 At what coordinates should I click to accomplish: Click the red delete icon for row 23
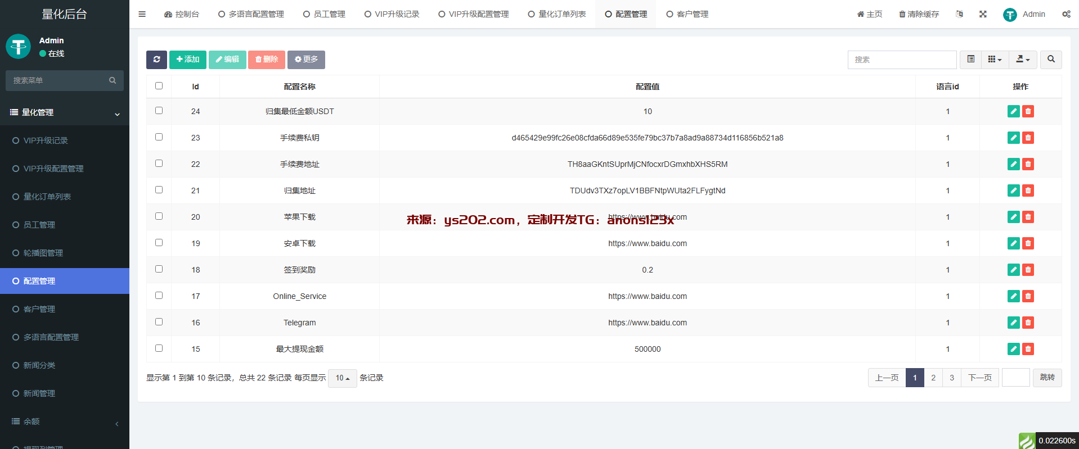[1028, 138]
